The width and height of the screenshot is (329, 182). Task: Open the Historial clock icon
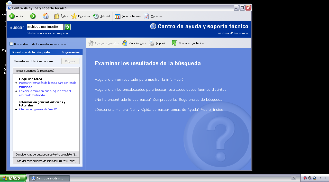click(x=96, y=16)
